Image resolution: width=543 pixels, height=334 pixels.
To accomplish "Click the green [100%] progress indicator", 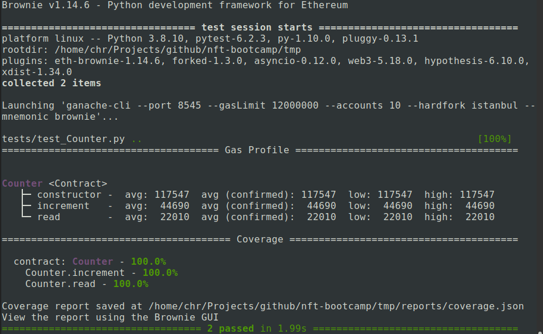I will [495, 139].
